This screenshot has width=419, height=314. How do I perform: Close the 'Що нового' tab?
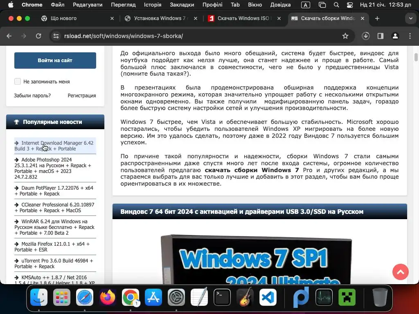(x=112, y=18)
